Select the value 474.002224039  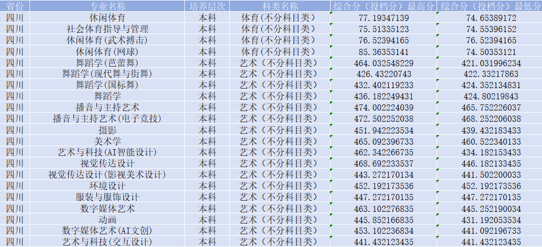pyautogui.click(x=384, y=107)
